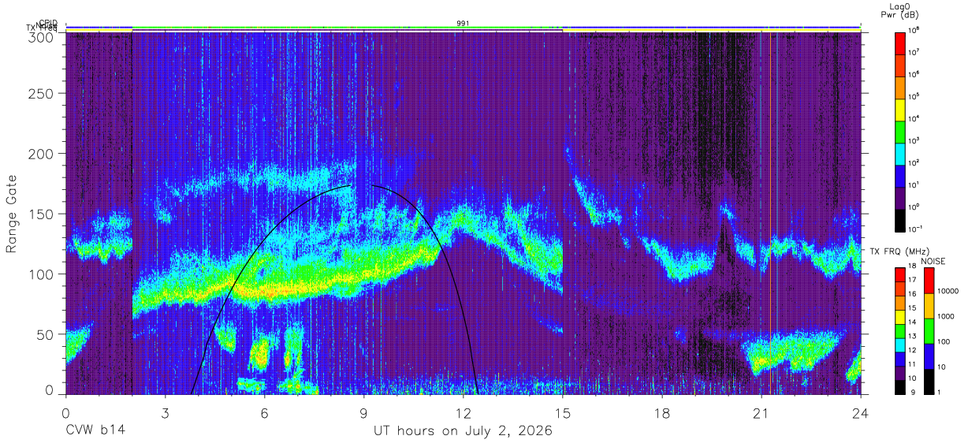Image resolution: width=968 pixels, height=447 pixels.
Task: Click the x-axis tick label '9'
Action: (363, 412)
